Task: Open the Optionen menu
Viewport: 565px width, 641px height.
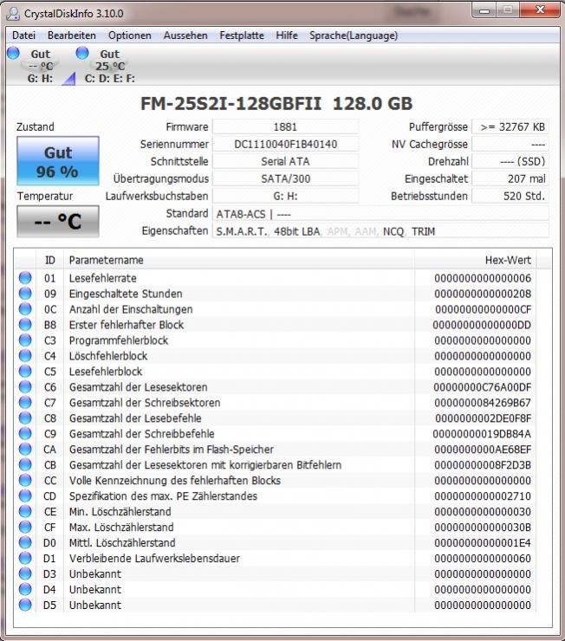Action: [130, 36]
